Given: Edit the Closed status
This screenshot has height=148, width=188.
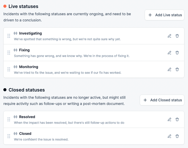Looking at the screenshot, I should click(169, 136).
